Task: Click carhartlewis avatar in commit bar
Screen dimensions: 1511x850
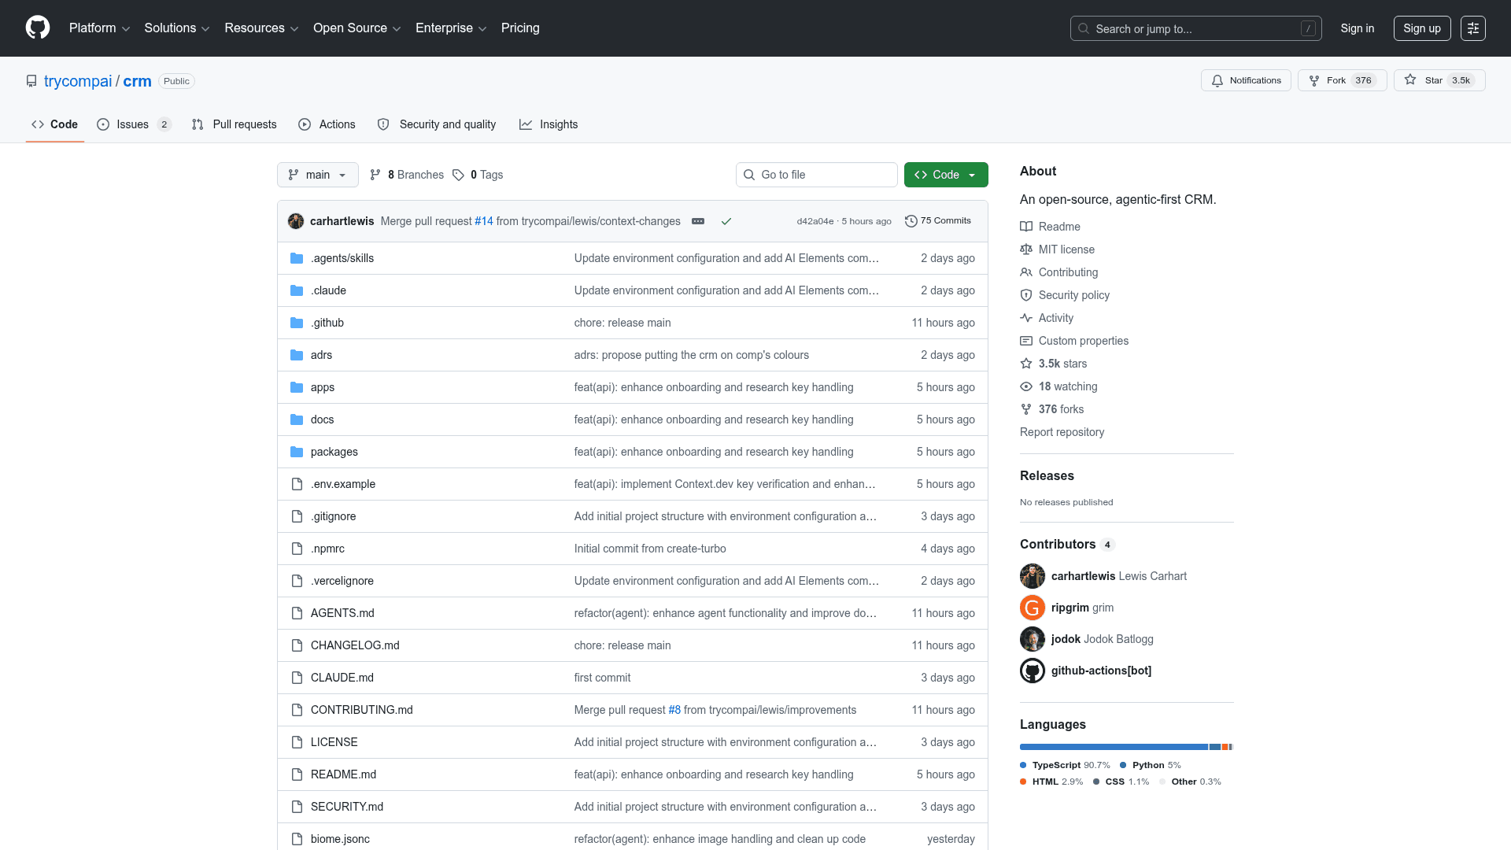Action: pyautogui.click(x=296, y=221)
